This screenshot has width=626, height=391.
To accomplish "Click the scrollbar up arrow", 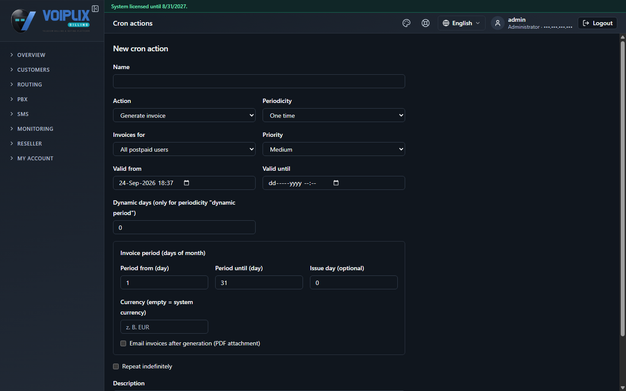I will point(623,37).
